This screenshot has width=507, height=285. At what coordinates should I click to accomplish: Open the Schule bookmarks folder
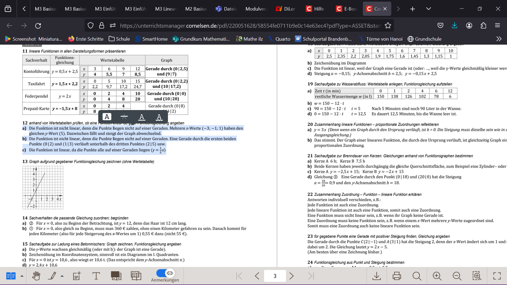pos(119,39)
